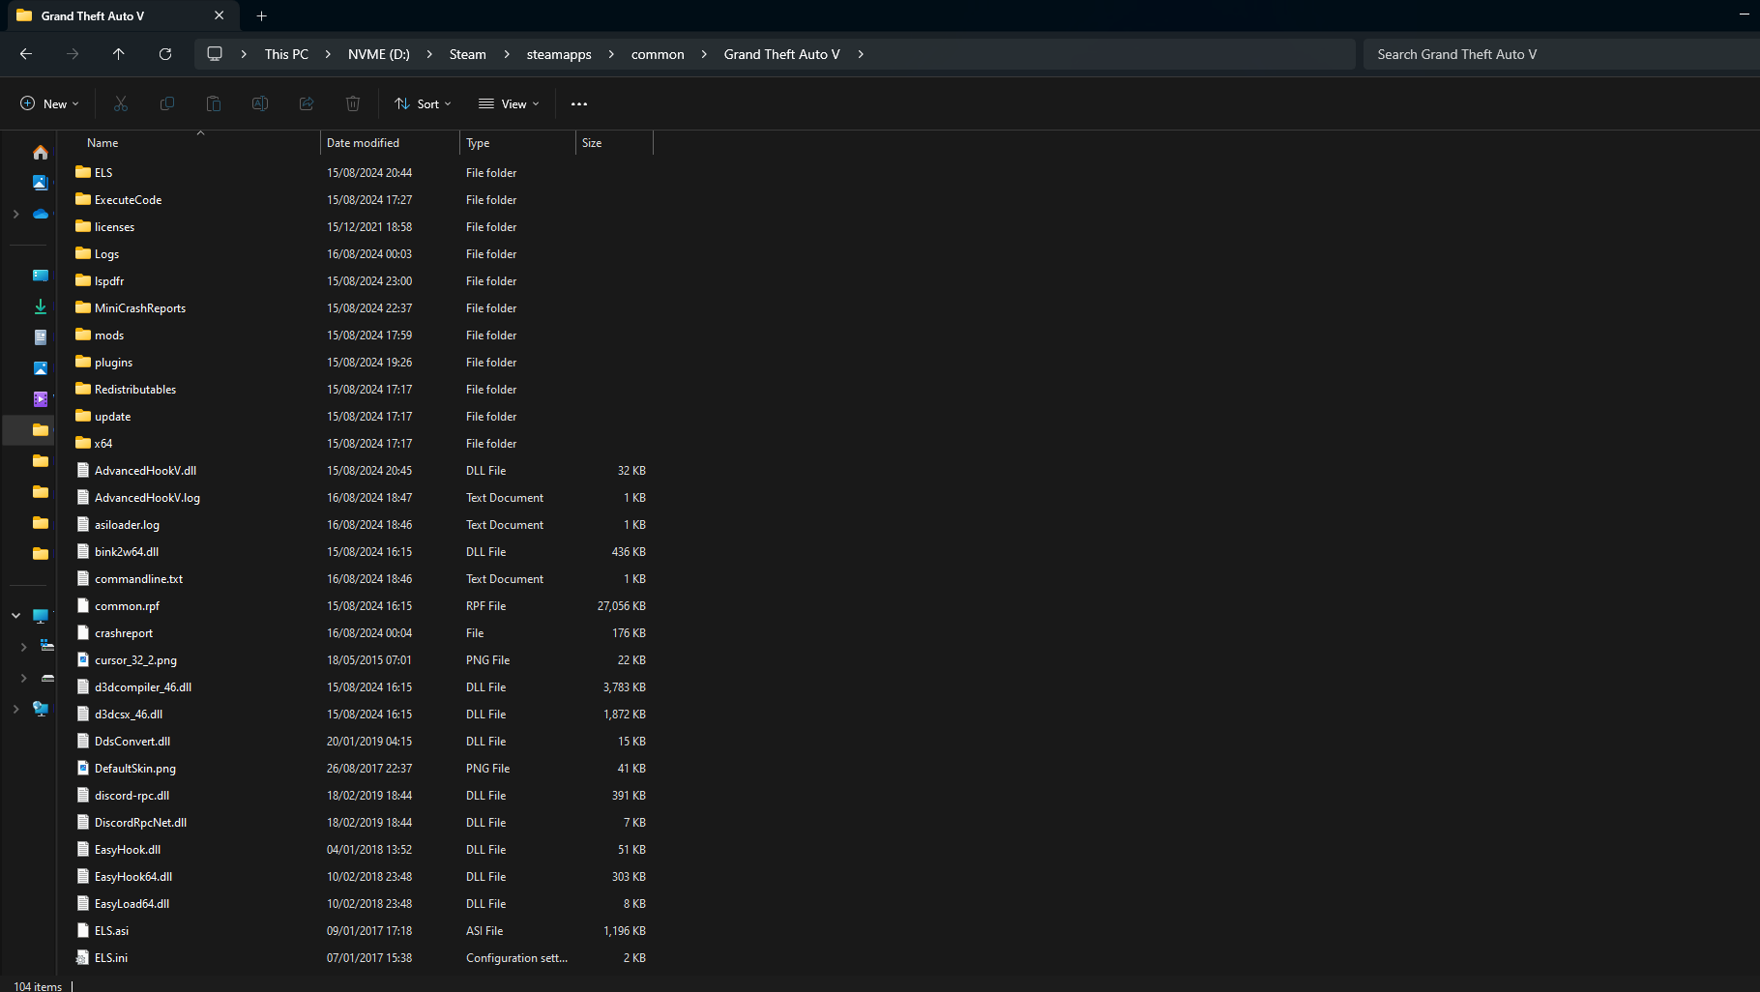The width and height of the screenshot is (1760, 992).
Task: Add a new tab with plus button
Action: (261, 15)
